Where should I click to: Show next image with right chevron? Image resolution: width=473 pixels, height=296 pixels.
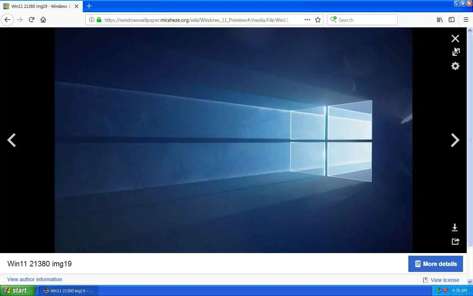455,140
